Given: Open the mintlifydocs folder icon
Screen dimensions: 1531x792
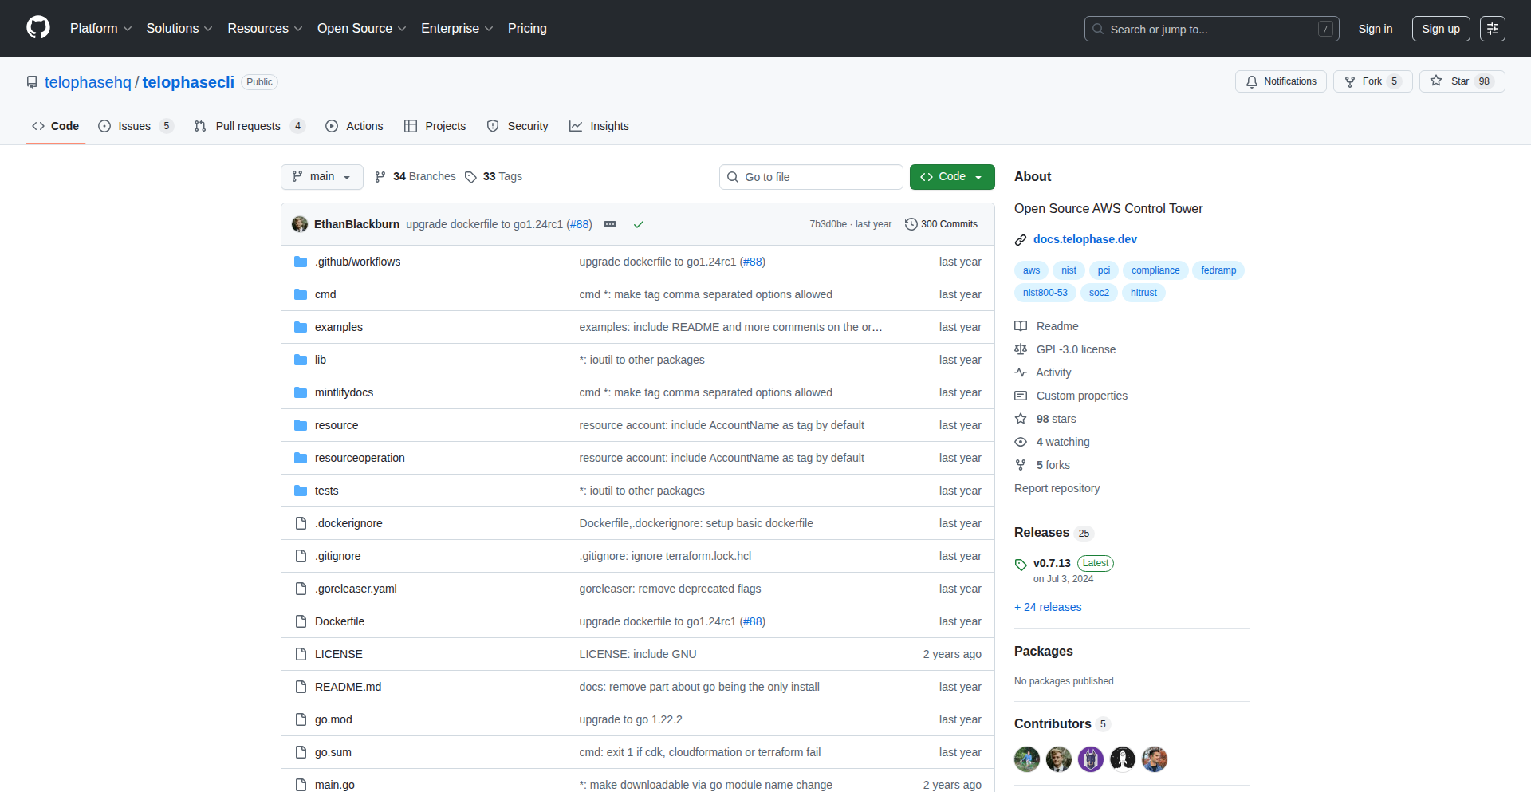Looking at the screenshot, I should pos(301,392).
